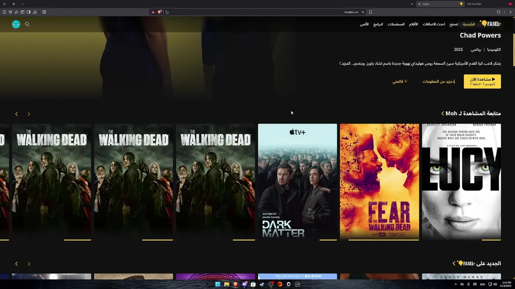Open the profile avatar menu
The width and height of the screenshot is (515, 289).
[16, 24]
